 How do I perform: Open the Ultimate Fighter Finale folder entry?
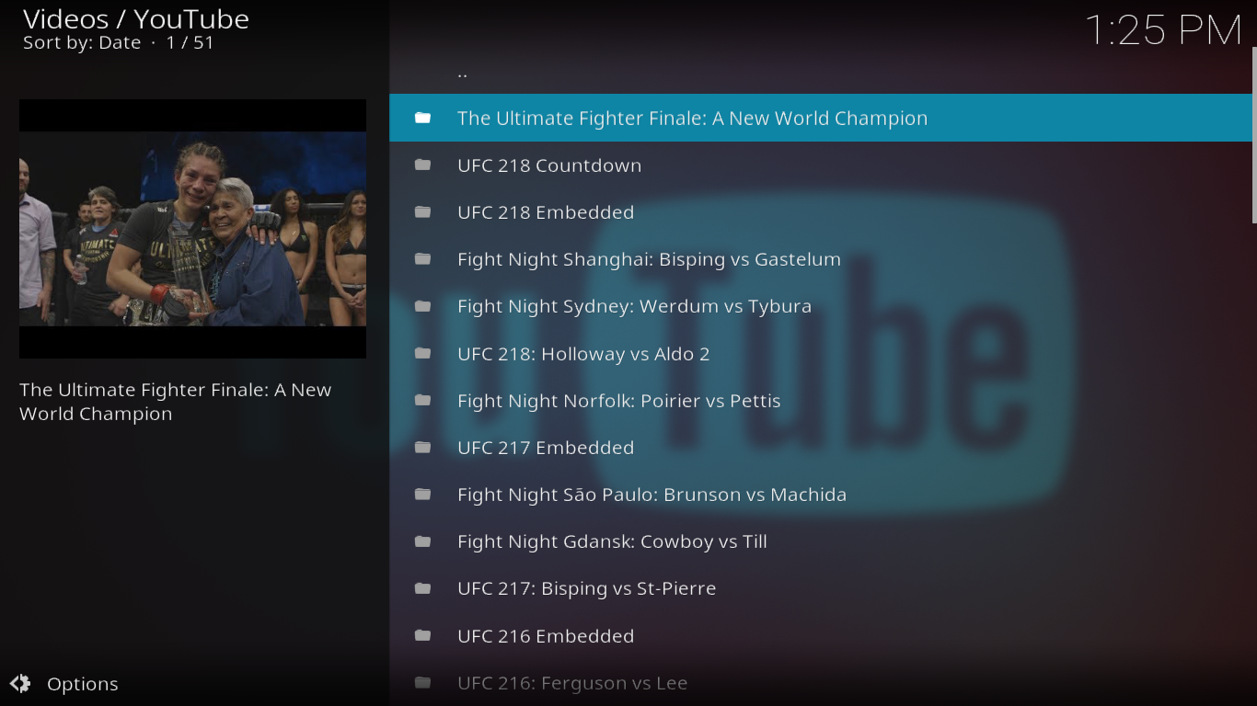pyautogui.click(x=693, y=118)
